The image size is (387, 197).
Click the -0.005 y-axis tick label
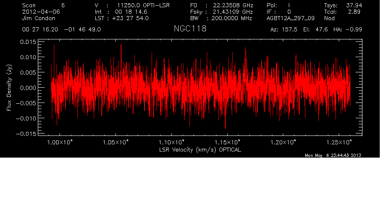(26, 103)
